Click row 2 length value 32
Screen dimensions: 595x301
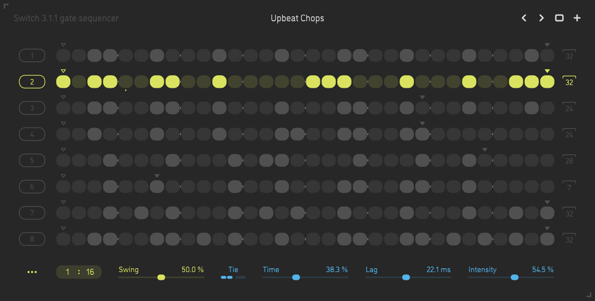[x=569, y=82]
